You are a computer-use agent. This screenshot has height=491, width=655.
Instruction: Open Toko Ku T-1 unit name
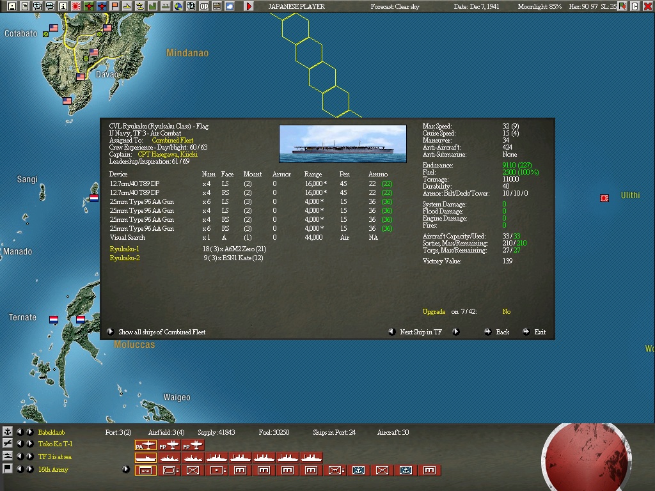pos(55,444)
